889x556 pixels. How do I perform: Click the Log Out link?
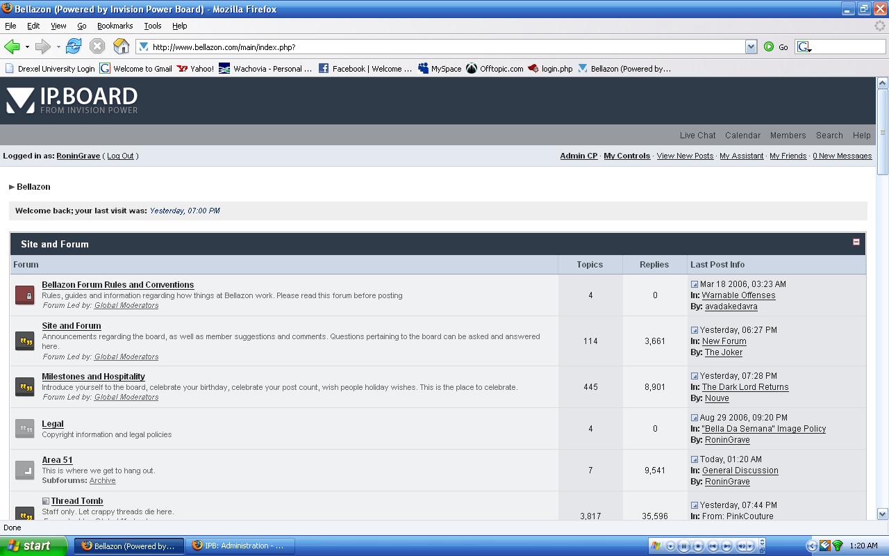pyautogui.click(x=120, y=156)
